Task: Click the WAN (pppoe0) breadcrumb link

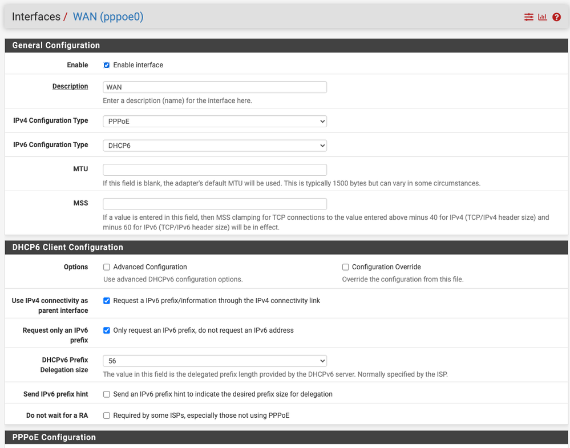Action: (108, 17)
